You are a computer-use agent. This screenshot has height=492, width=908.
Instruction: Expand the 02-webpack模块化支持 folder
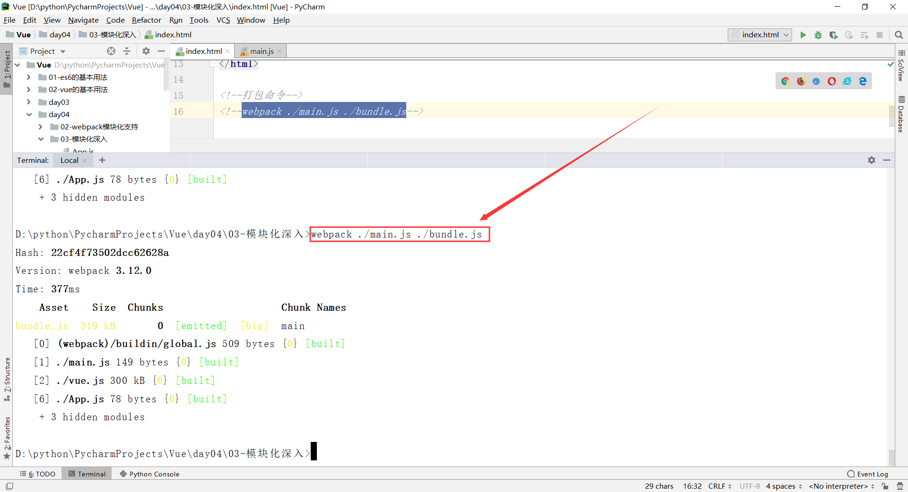41,127
